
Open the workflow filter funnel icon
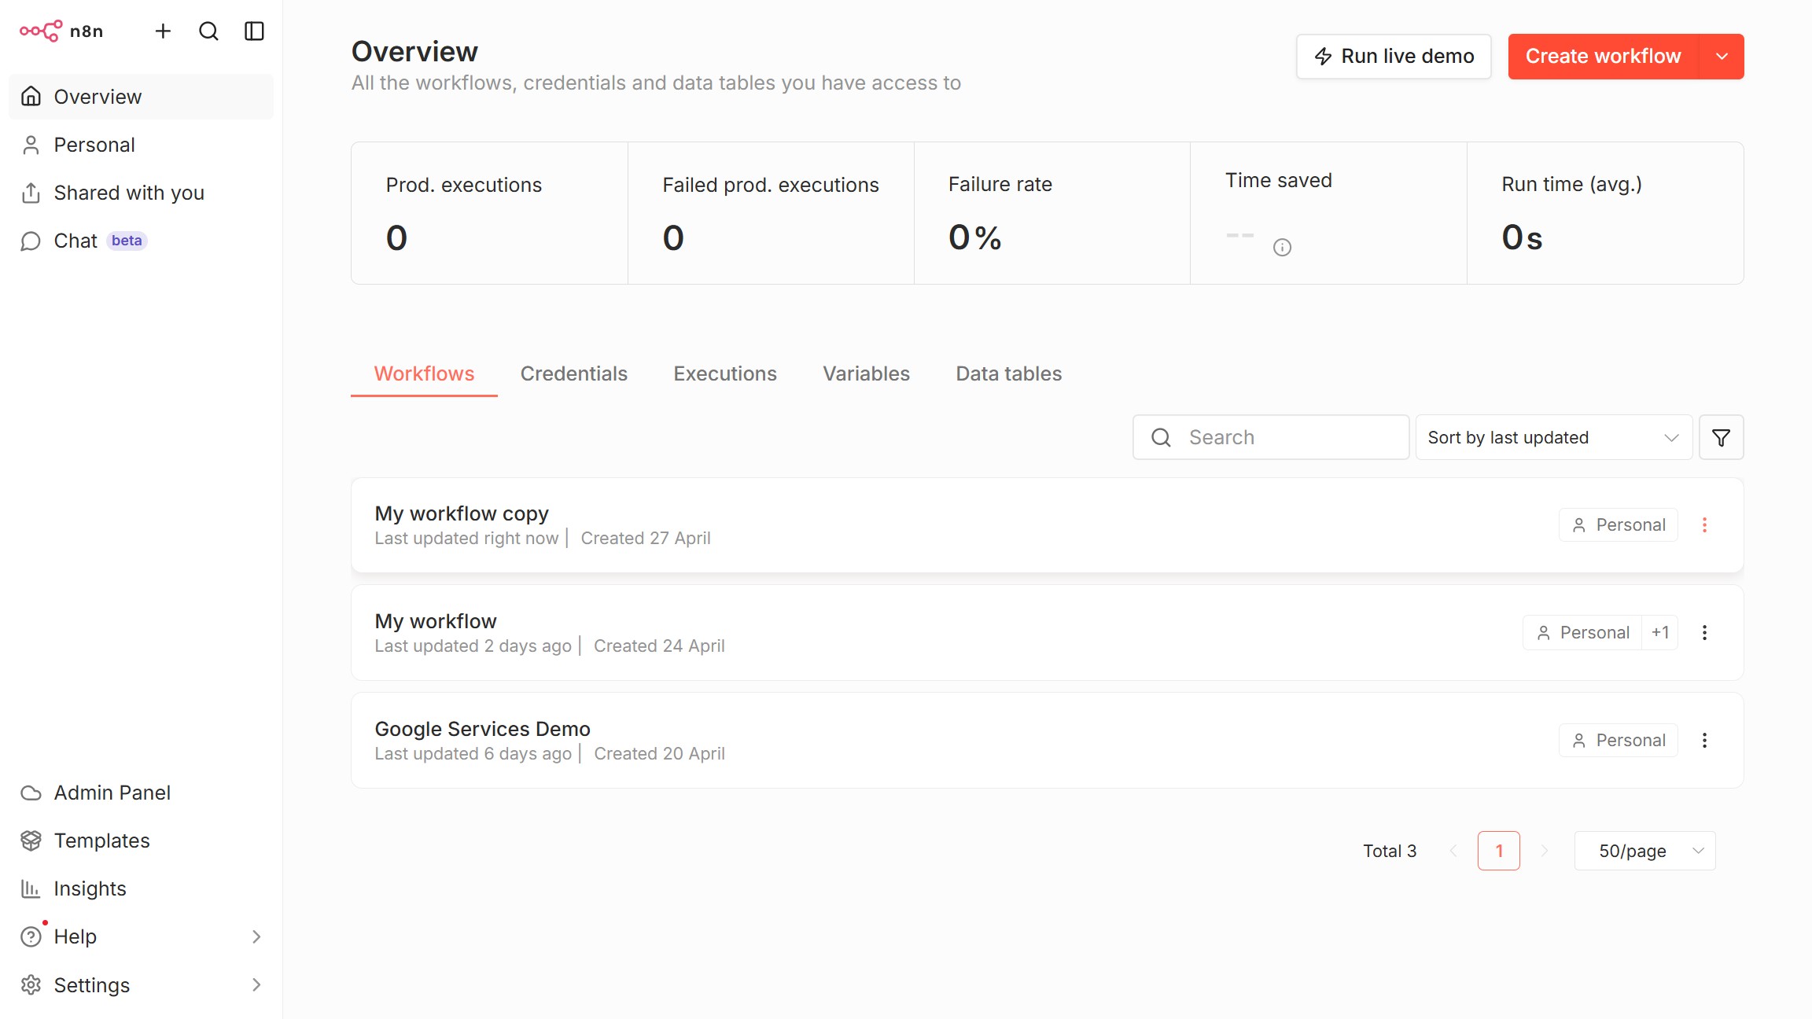pyautogui.click(x=1721, y=437)
